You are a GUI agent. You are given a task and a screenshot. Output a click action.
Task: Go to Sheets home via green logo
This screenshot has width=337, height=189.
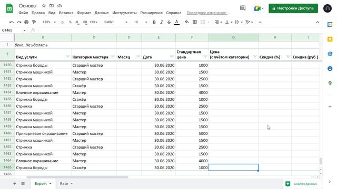(9, 8)
